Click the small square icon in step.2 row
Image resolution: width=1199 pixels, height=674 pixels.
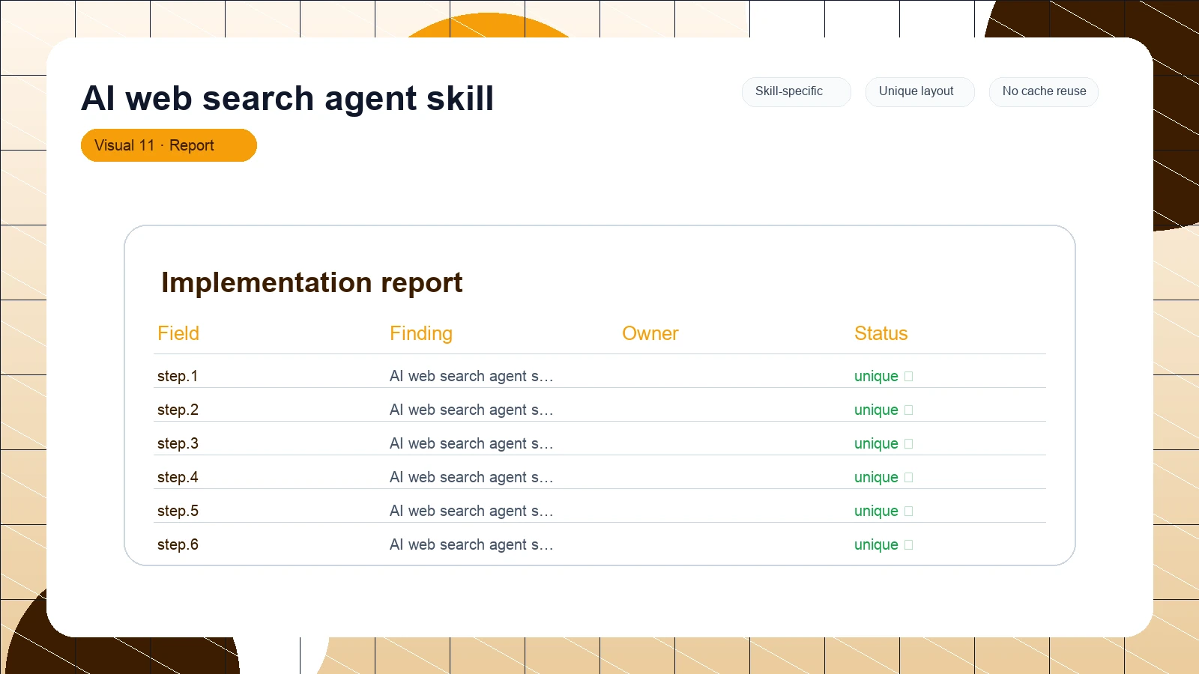point(909,410)
